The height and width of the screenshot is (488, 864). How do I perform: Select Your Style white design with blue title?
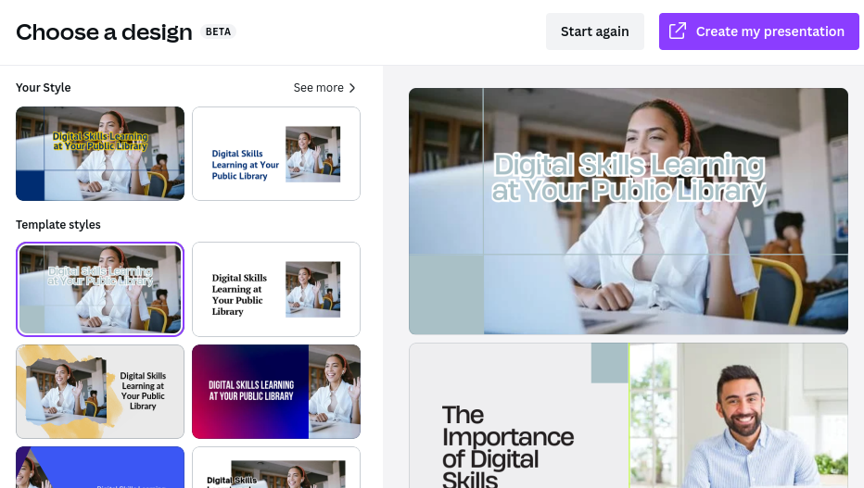[x=276, y=154]
